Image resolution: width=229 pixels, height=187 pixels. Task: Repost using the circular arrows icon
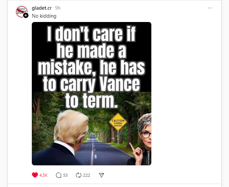point(79,175)
